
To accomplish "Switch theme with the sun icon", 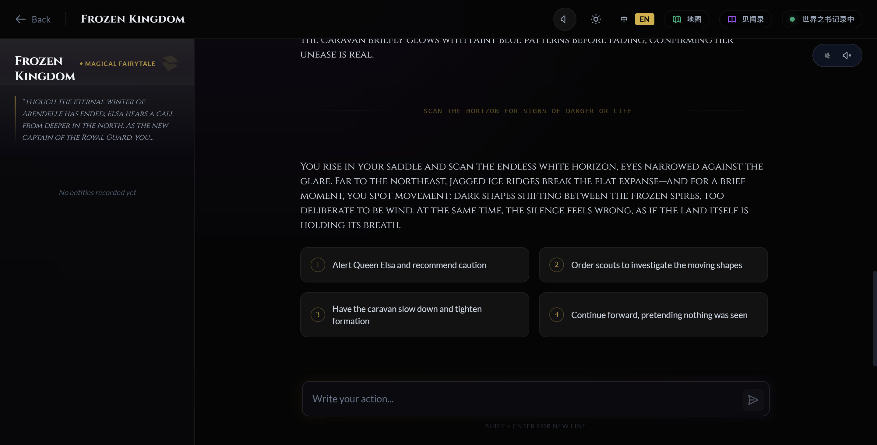I will (595, 19).
